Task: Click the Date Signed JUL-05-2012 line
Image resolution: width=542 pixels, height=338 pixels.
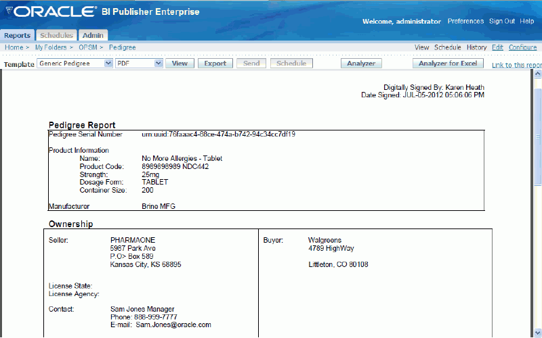Action: 422,95
